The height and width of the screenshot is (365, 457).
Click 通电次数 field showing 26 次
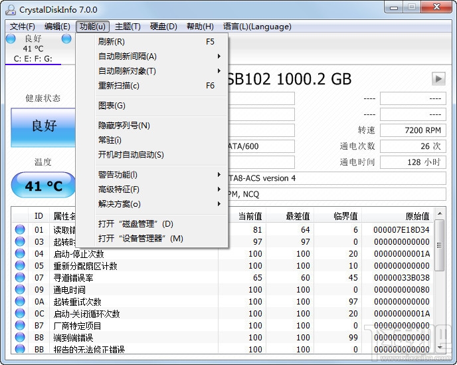pyautogui.click(x=413, y=146)
